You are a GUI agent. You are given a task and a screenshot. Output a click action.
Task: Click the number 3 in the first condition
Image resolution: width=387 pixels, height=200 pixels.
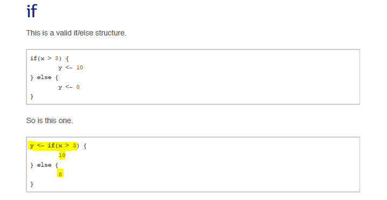57,59
